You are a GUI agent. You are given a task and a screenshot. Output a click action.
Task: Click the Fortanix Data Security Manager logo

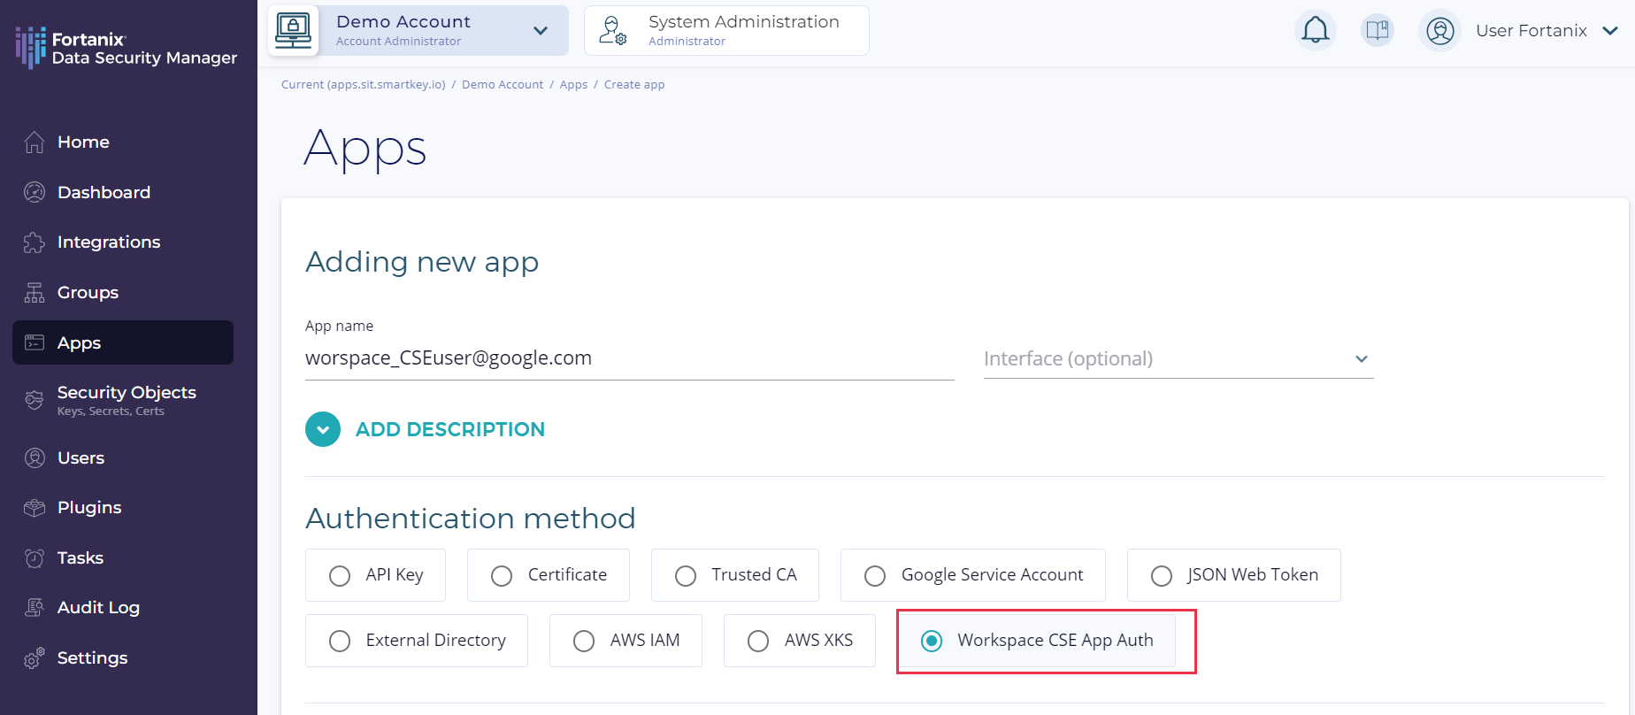[x=127, y=48]
